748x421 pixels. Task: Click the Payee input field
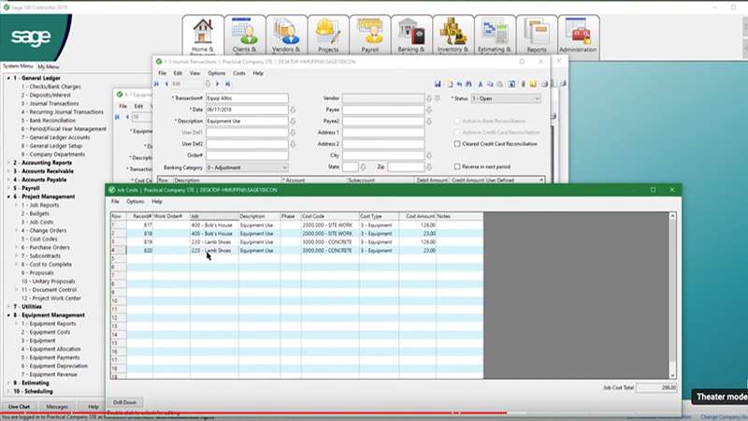(x=383, y=109)
